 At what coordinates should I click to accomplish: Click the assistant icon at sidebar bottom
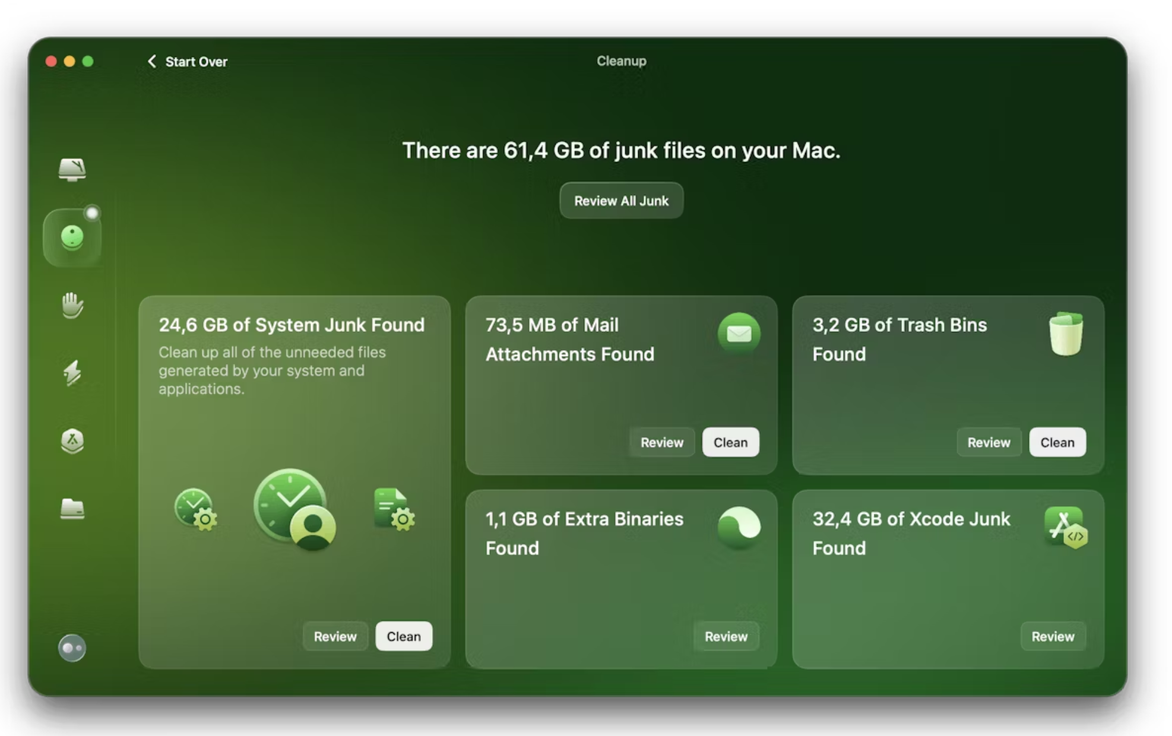pyautogui.click(x=72, y=648)
